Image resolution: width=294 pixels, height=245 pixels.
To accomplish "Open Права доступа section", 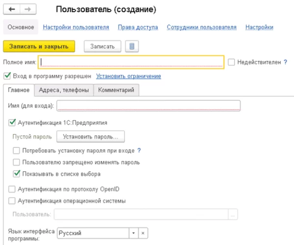I will (x=138, y=27).
